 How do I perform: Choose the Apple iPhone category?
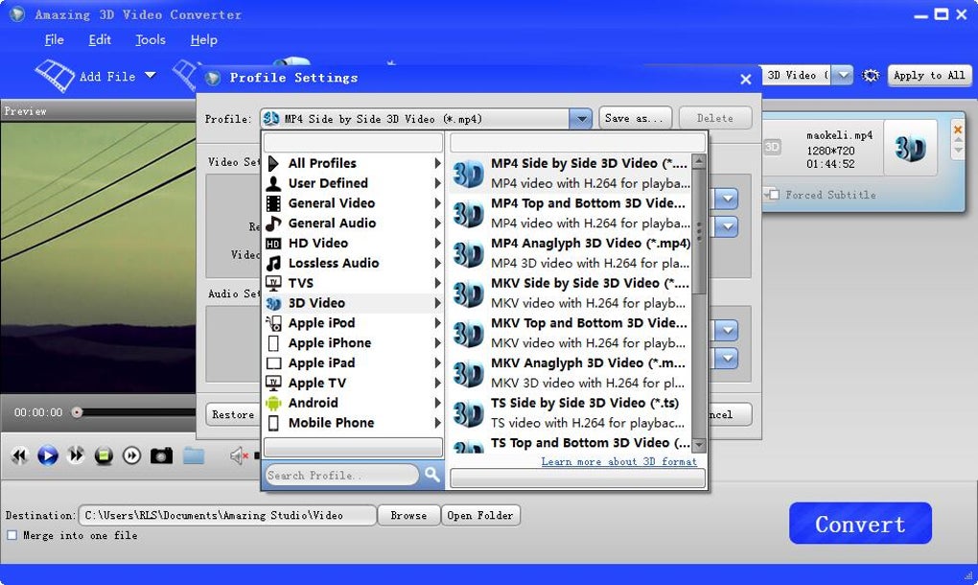click(353, 343)
